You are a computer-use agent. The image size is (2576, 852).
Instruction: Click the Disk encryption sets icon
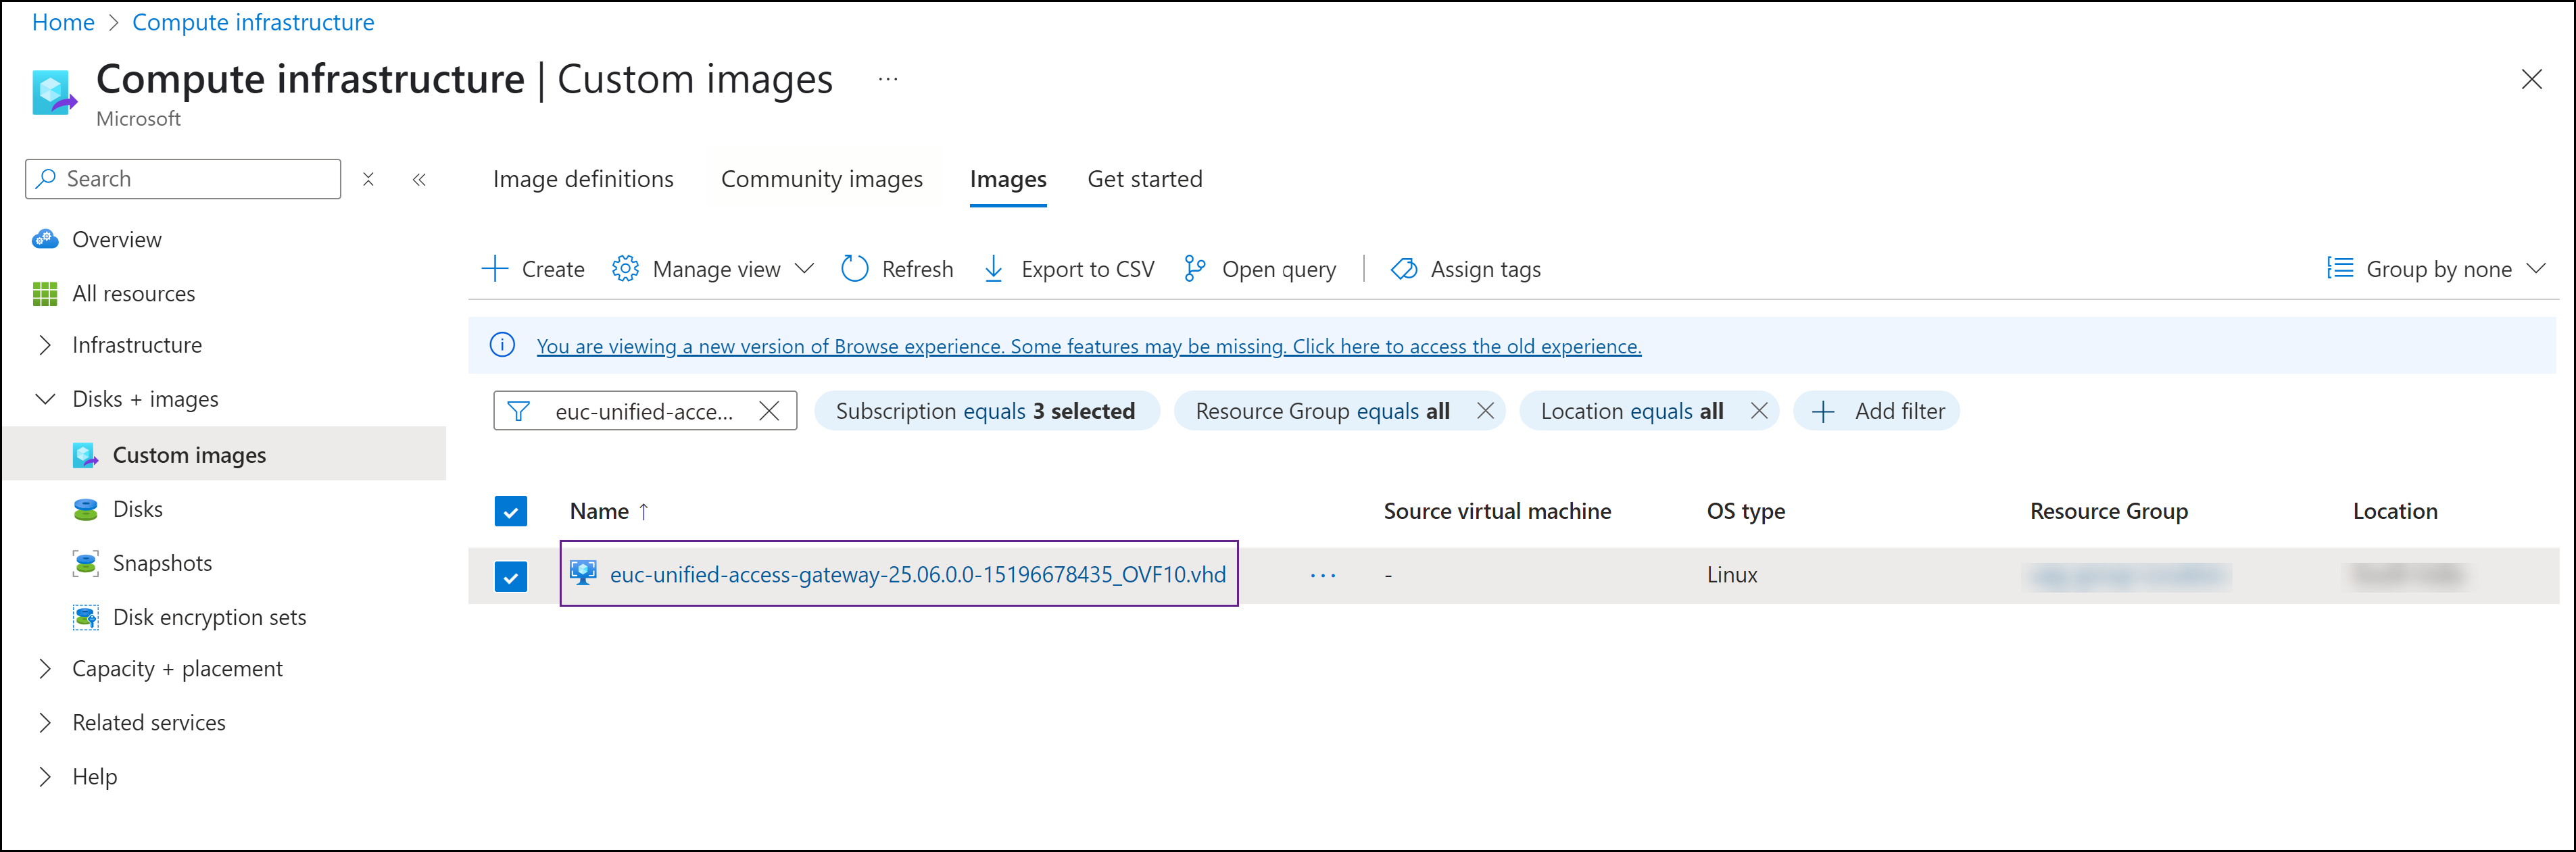[x=86, y=617]
